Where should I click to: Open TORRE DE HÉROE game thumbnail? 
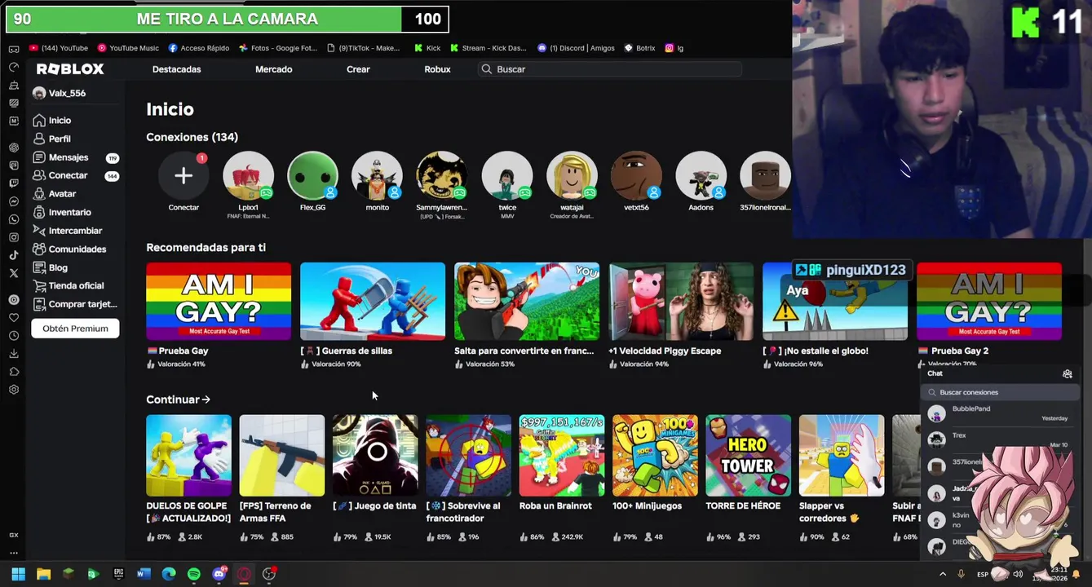pyautogui.click(x=748, y=455)
